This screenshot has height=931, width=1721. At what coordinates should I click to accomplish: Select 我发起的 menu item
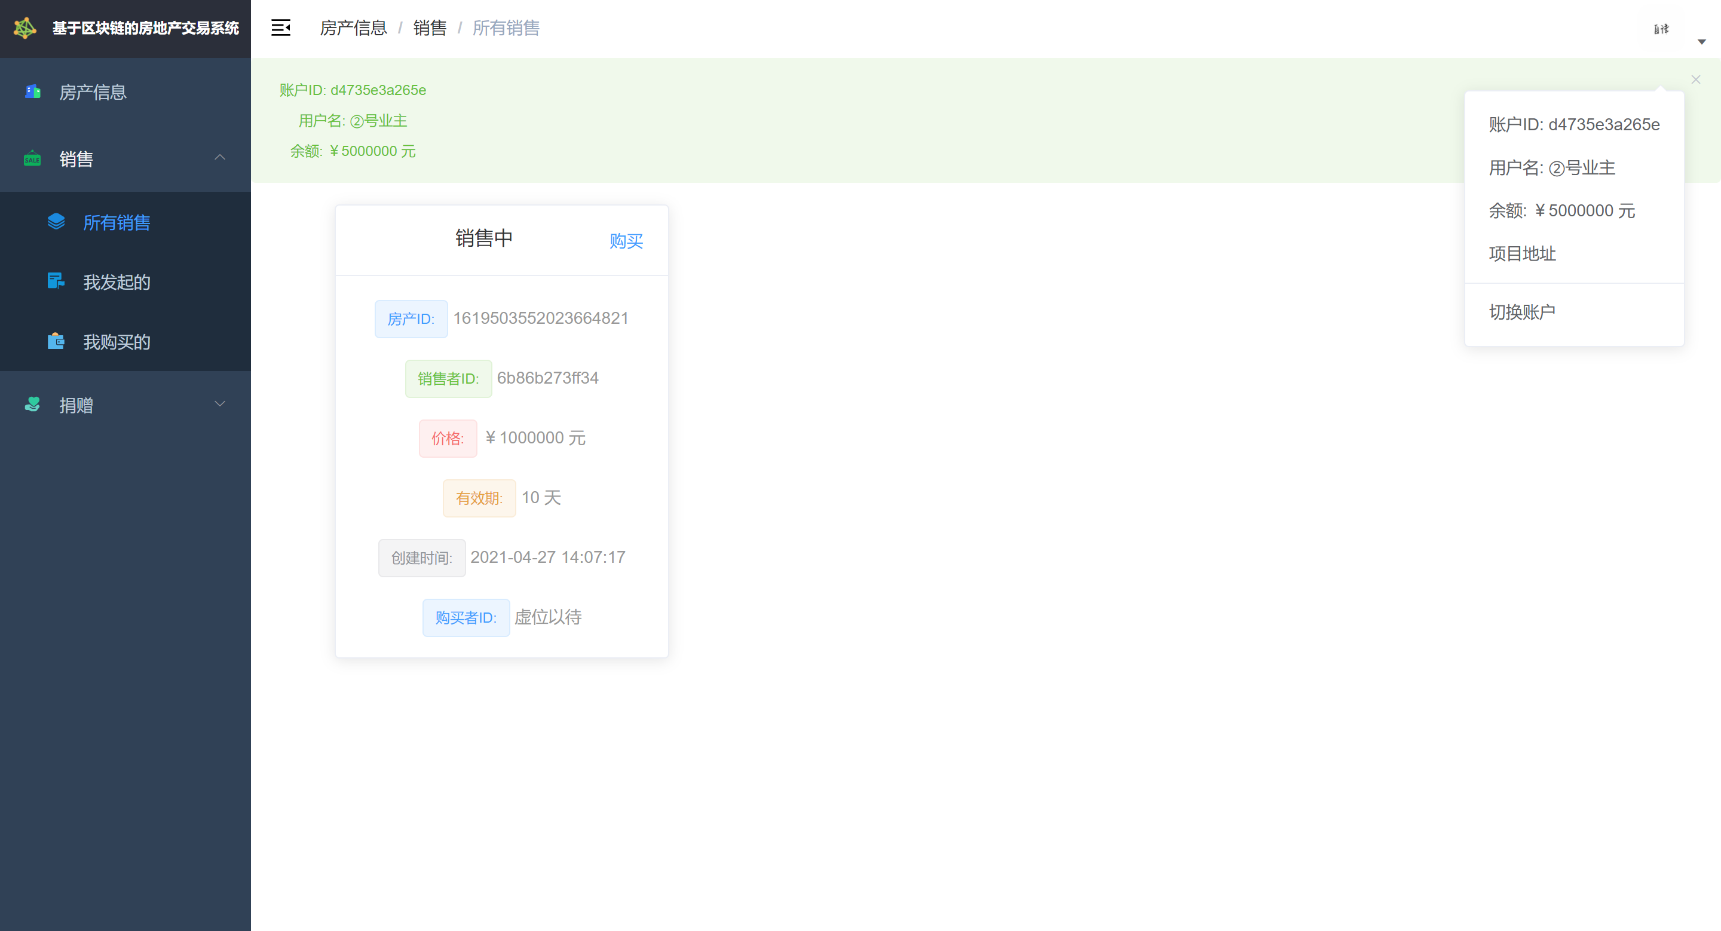(x=117, y=282)
